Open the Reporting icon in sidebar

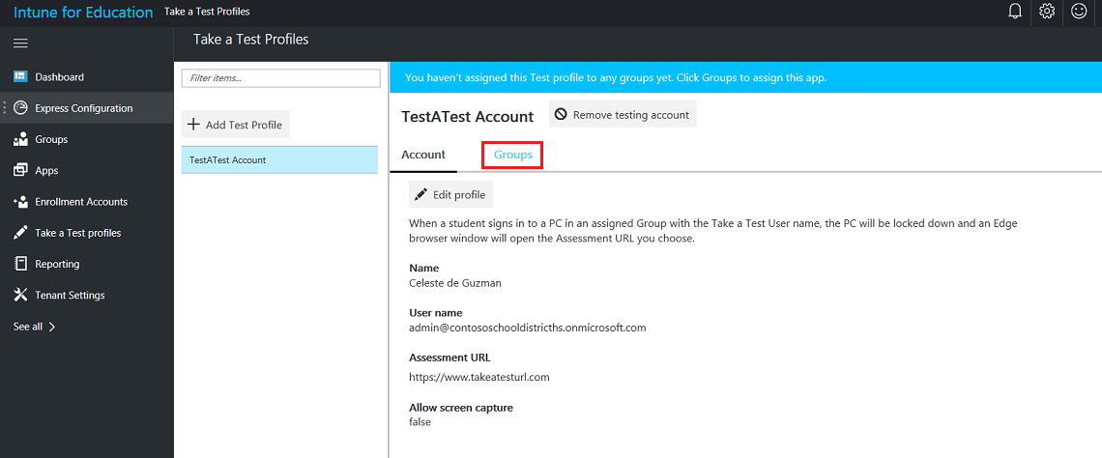[20, 264]
